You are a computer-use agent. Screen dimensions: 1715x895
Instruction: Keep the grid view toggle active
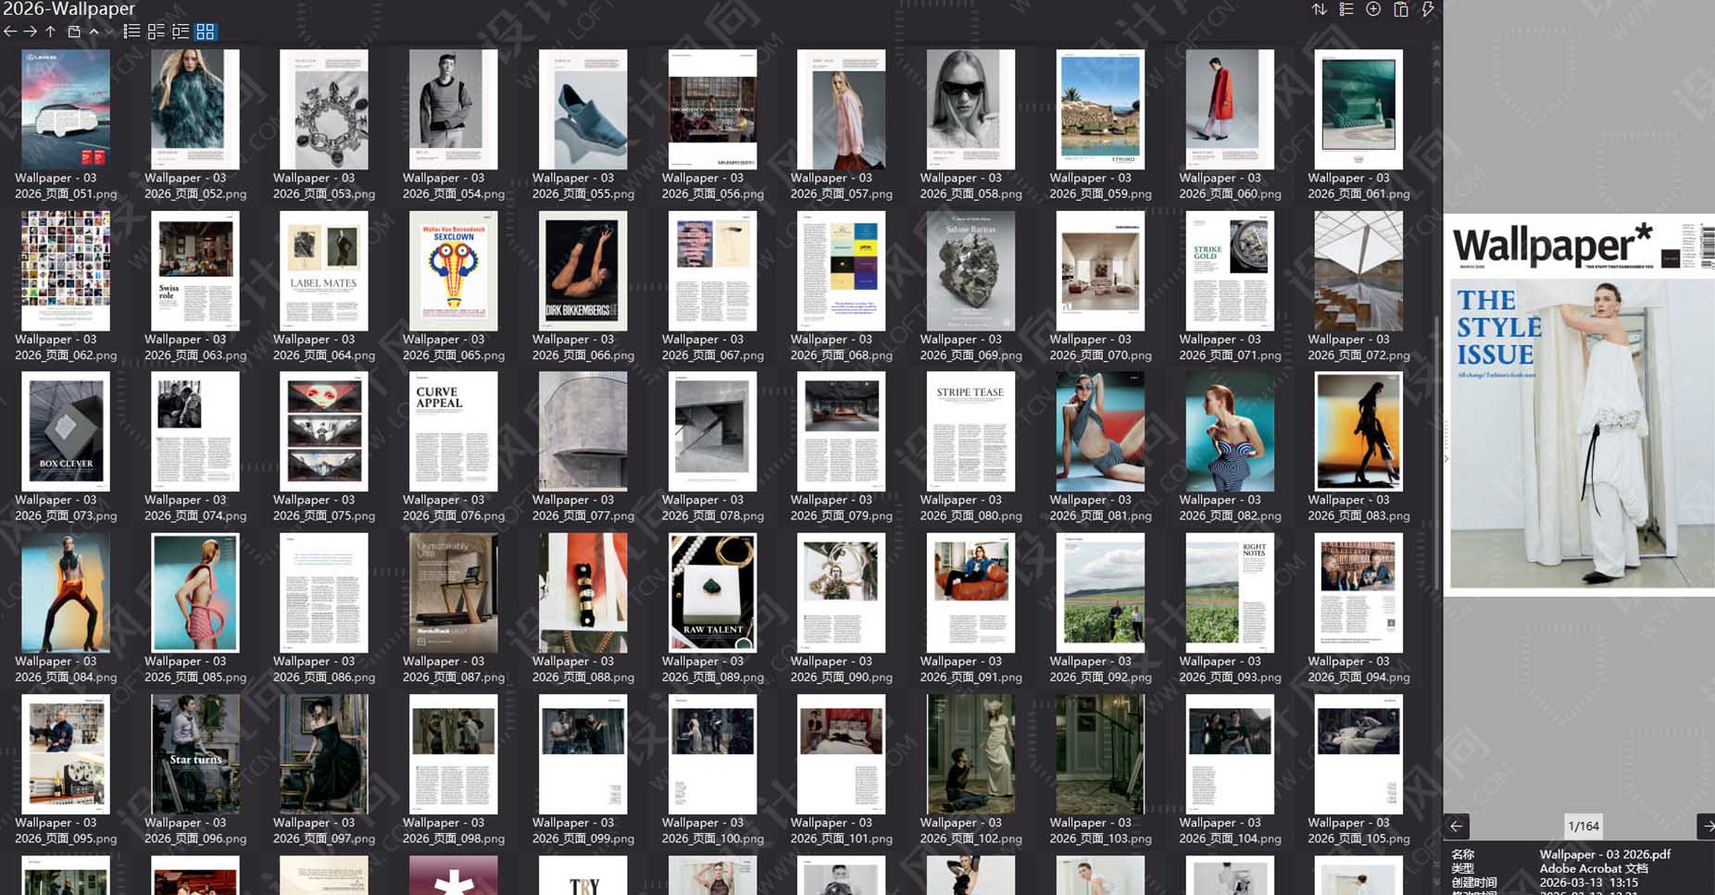tap(206, 31)
